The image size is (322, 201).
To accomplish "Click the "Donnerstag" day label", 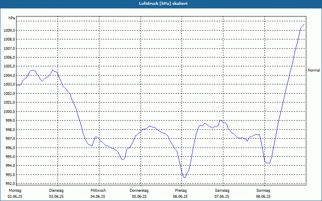I will [139, 191].
